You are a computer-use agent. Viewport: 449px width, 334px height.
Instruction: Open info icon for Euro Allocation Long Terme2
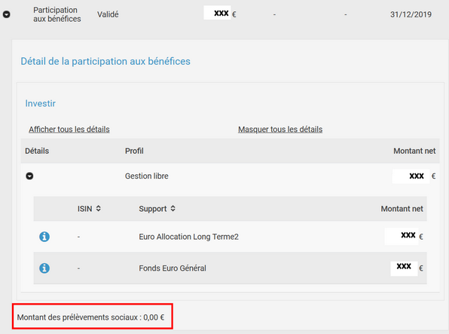point(44,237)
